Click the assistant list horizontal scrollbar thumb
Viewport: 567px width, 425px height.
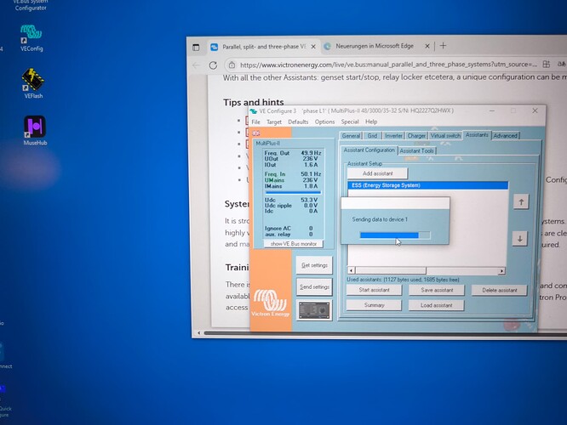pos(391,271)
